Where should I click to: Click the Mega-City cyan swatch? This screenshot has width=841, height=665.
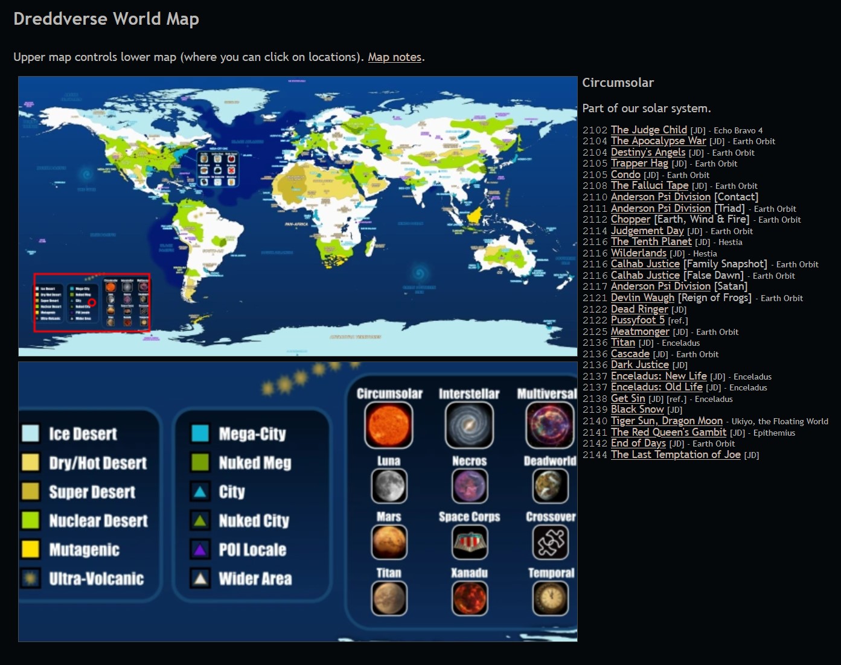pos(200,434)
